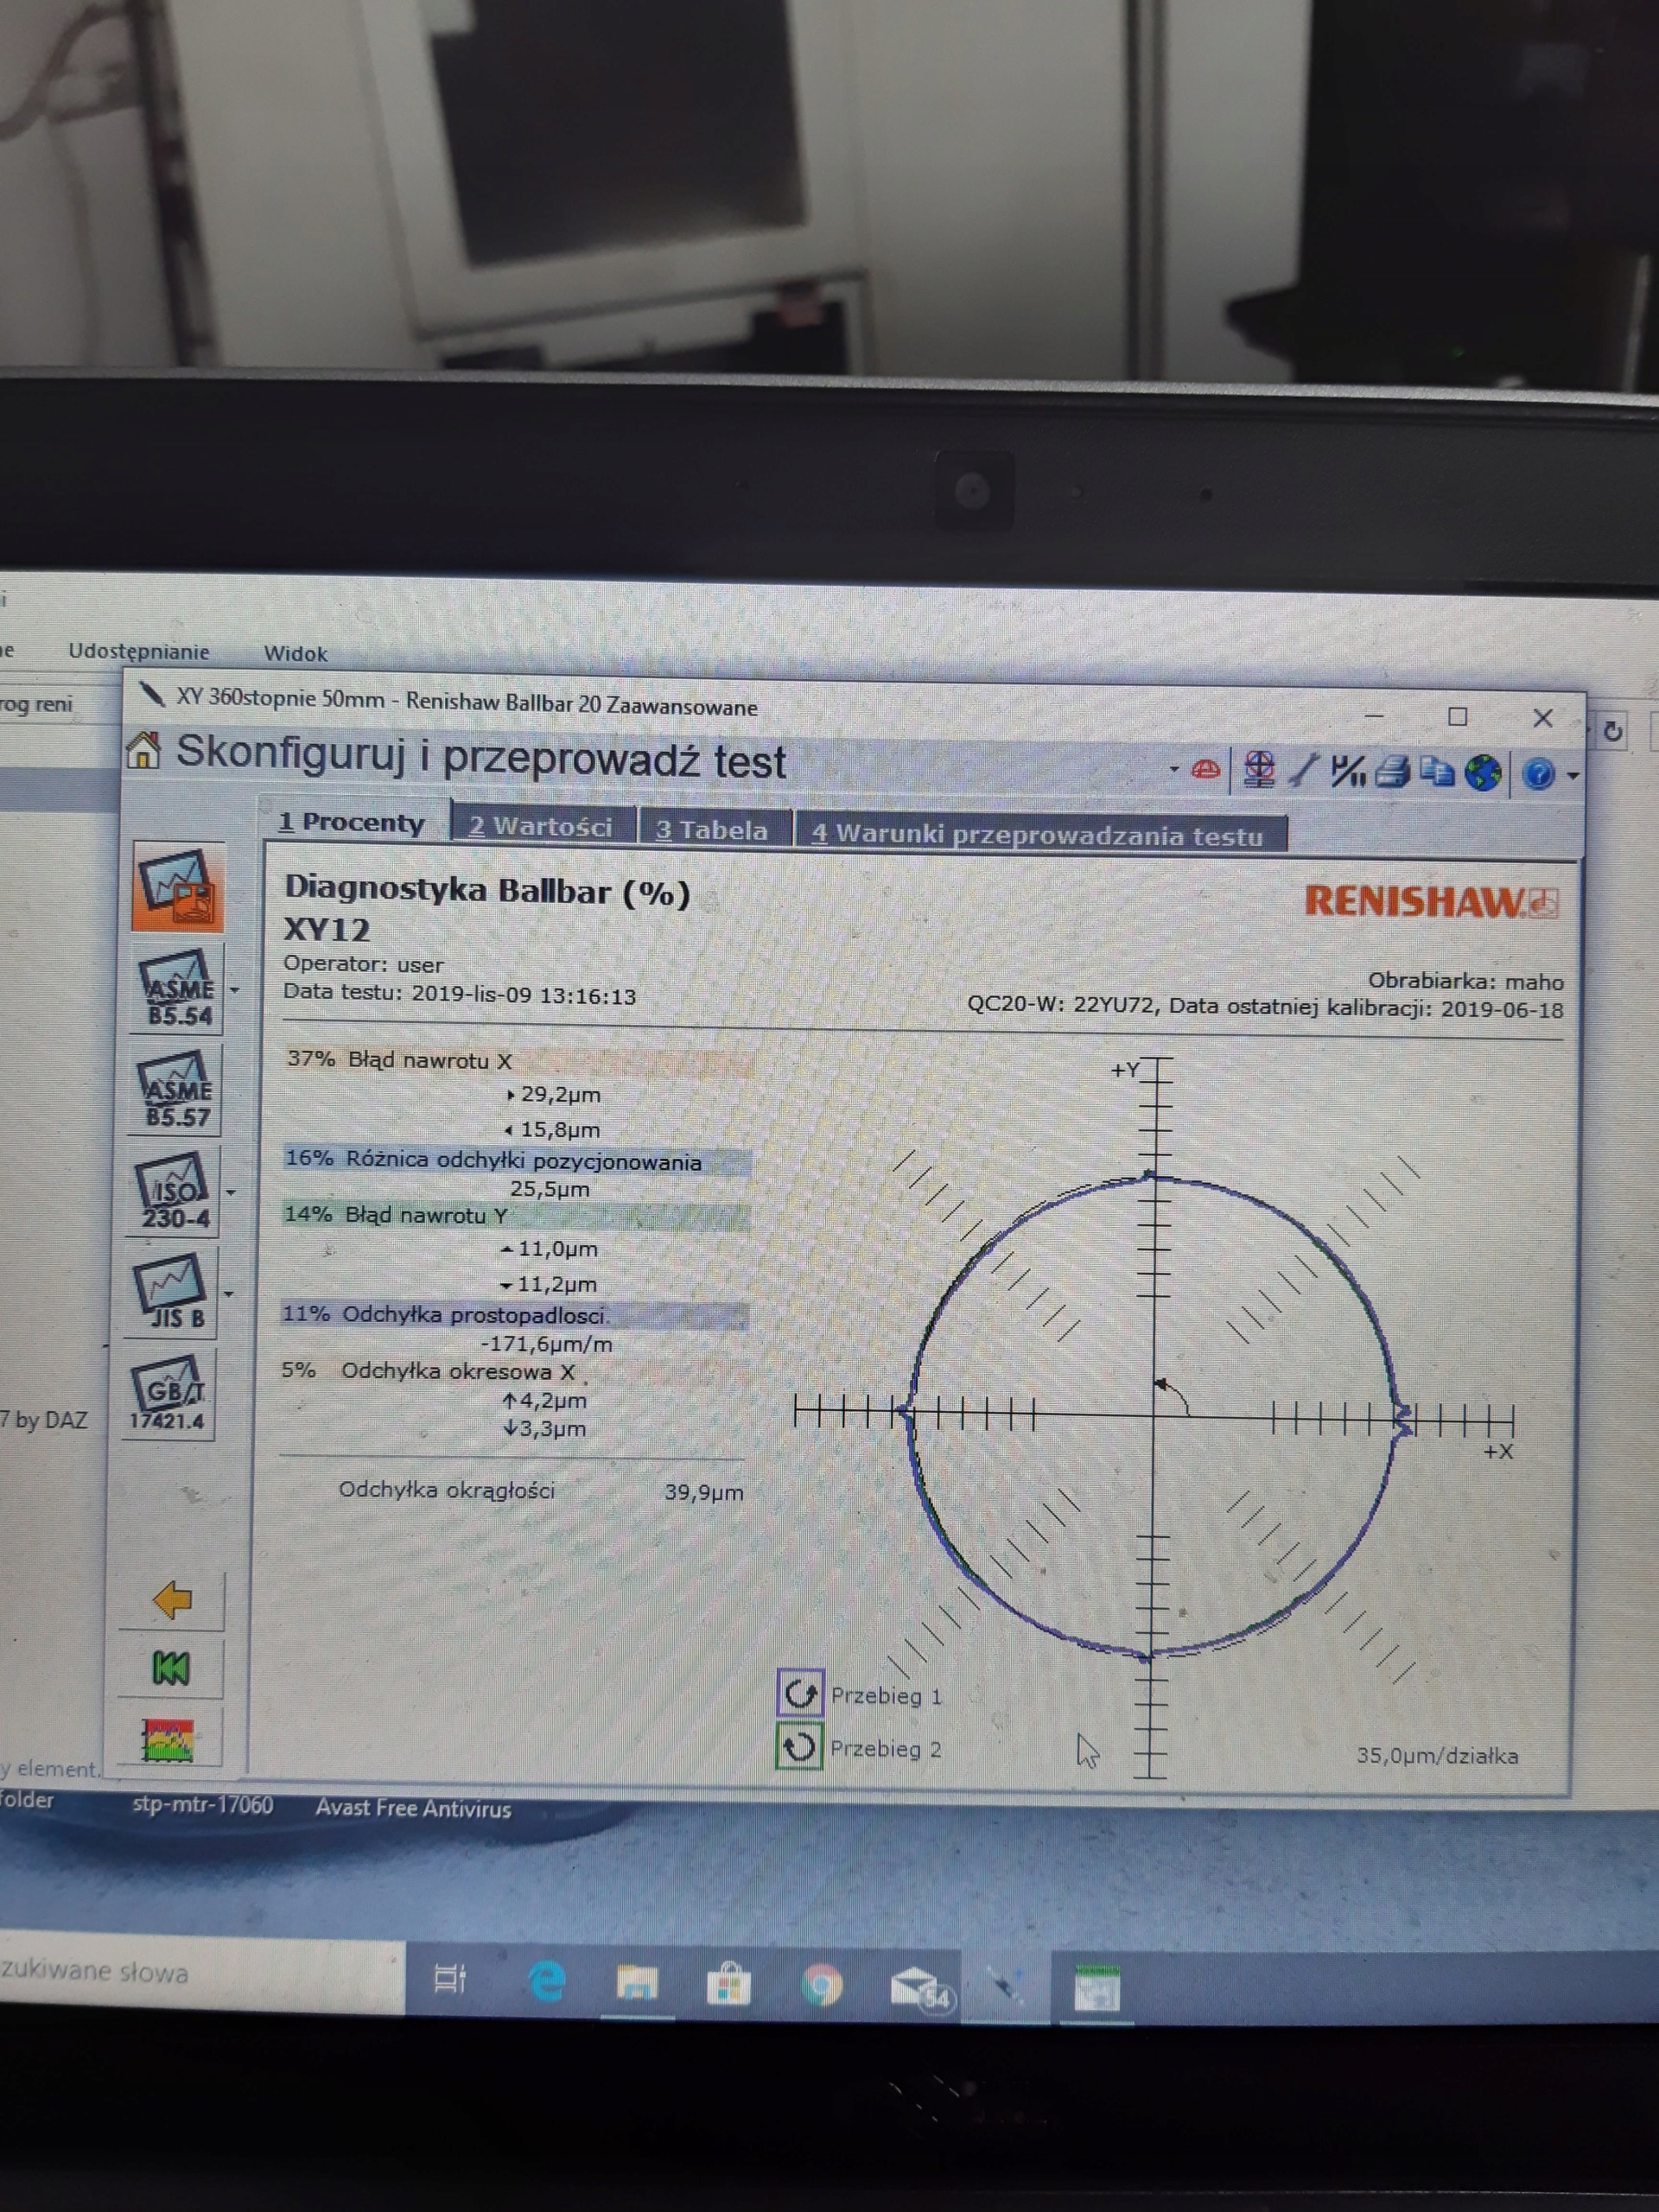Open dropdown arrow beside the help icon

click(1572, 775)
